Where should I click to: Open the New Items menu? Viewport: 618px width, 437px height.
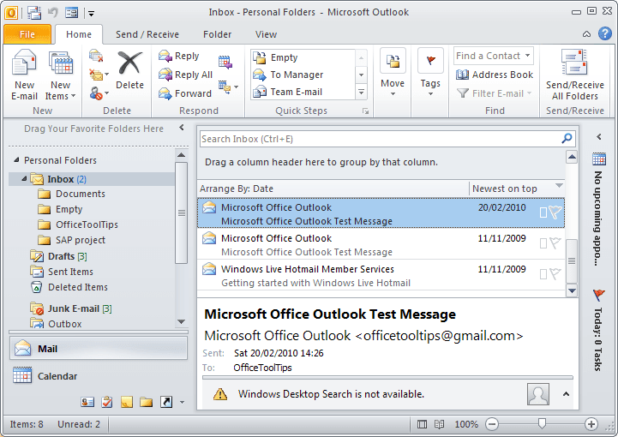[x=60, y=75]
